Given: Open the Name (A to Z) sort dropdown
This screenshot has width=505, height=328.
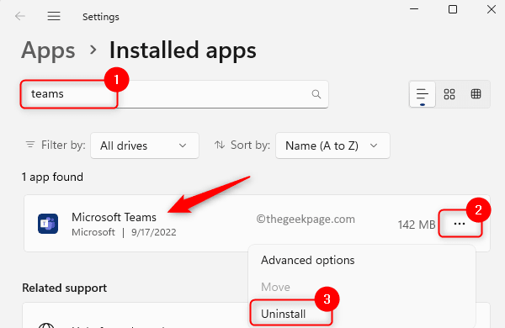Looking at the screenshot, I should 332,145.
